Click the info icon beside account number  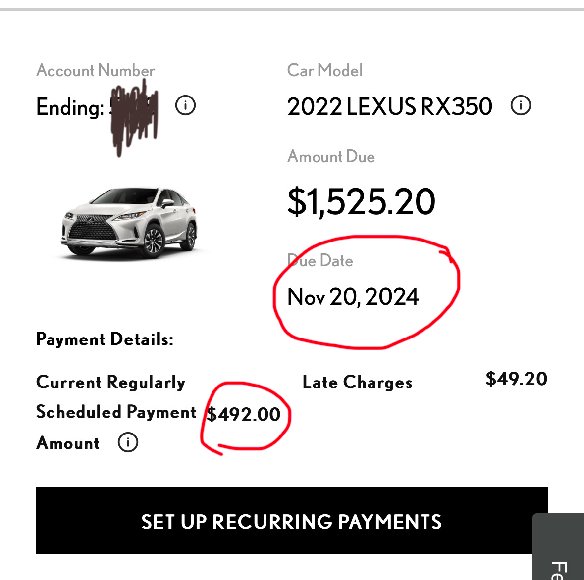(186, 105)
